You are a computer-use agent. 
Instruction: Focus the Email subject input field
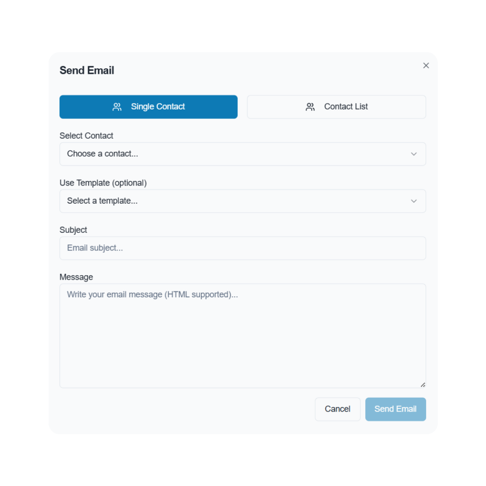click(x=243, y=248)
